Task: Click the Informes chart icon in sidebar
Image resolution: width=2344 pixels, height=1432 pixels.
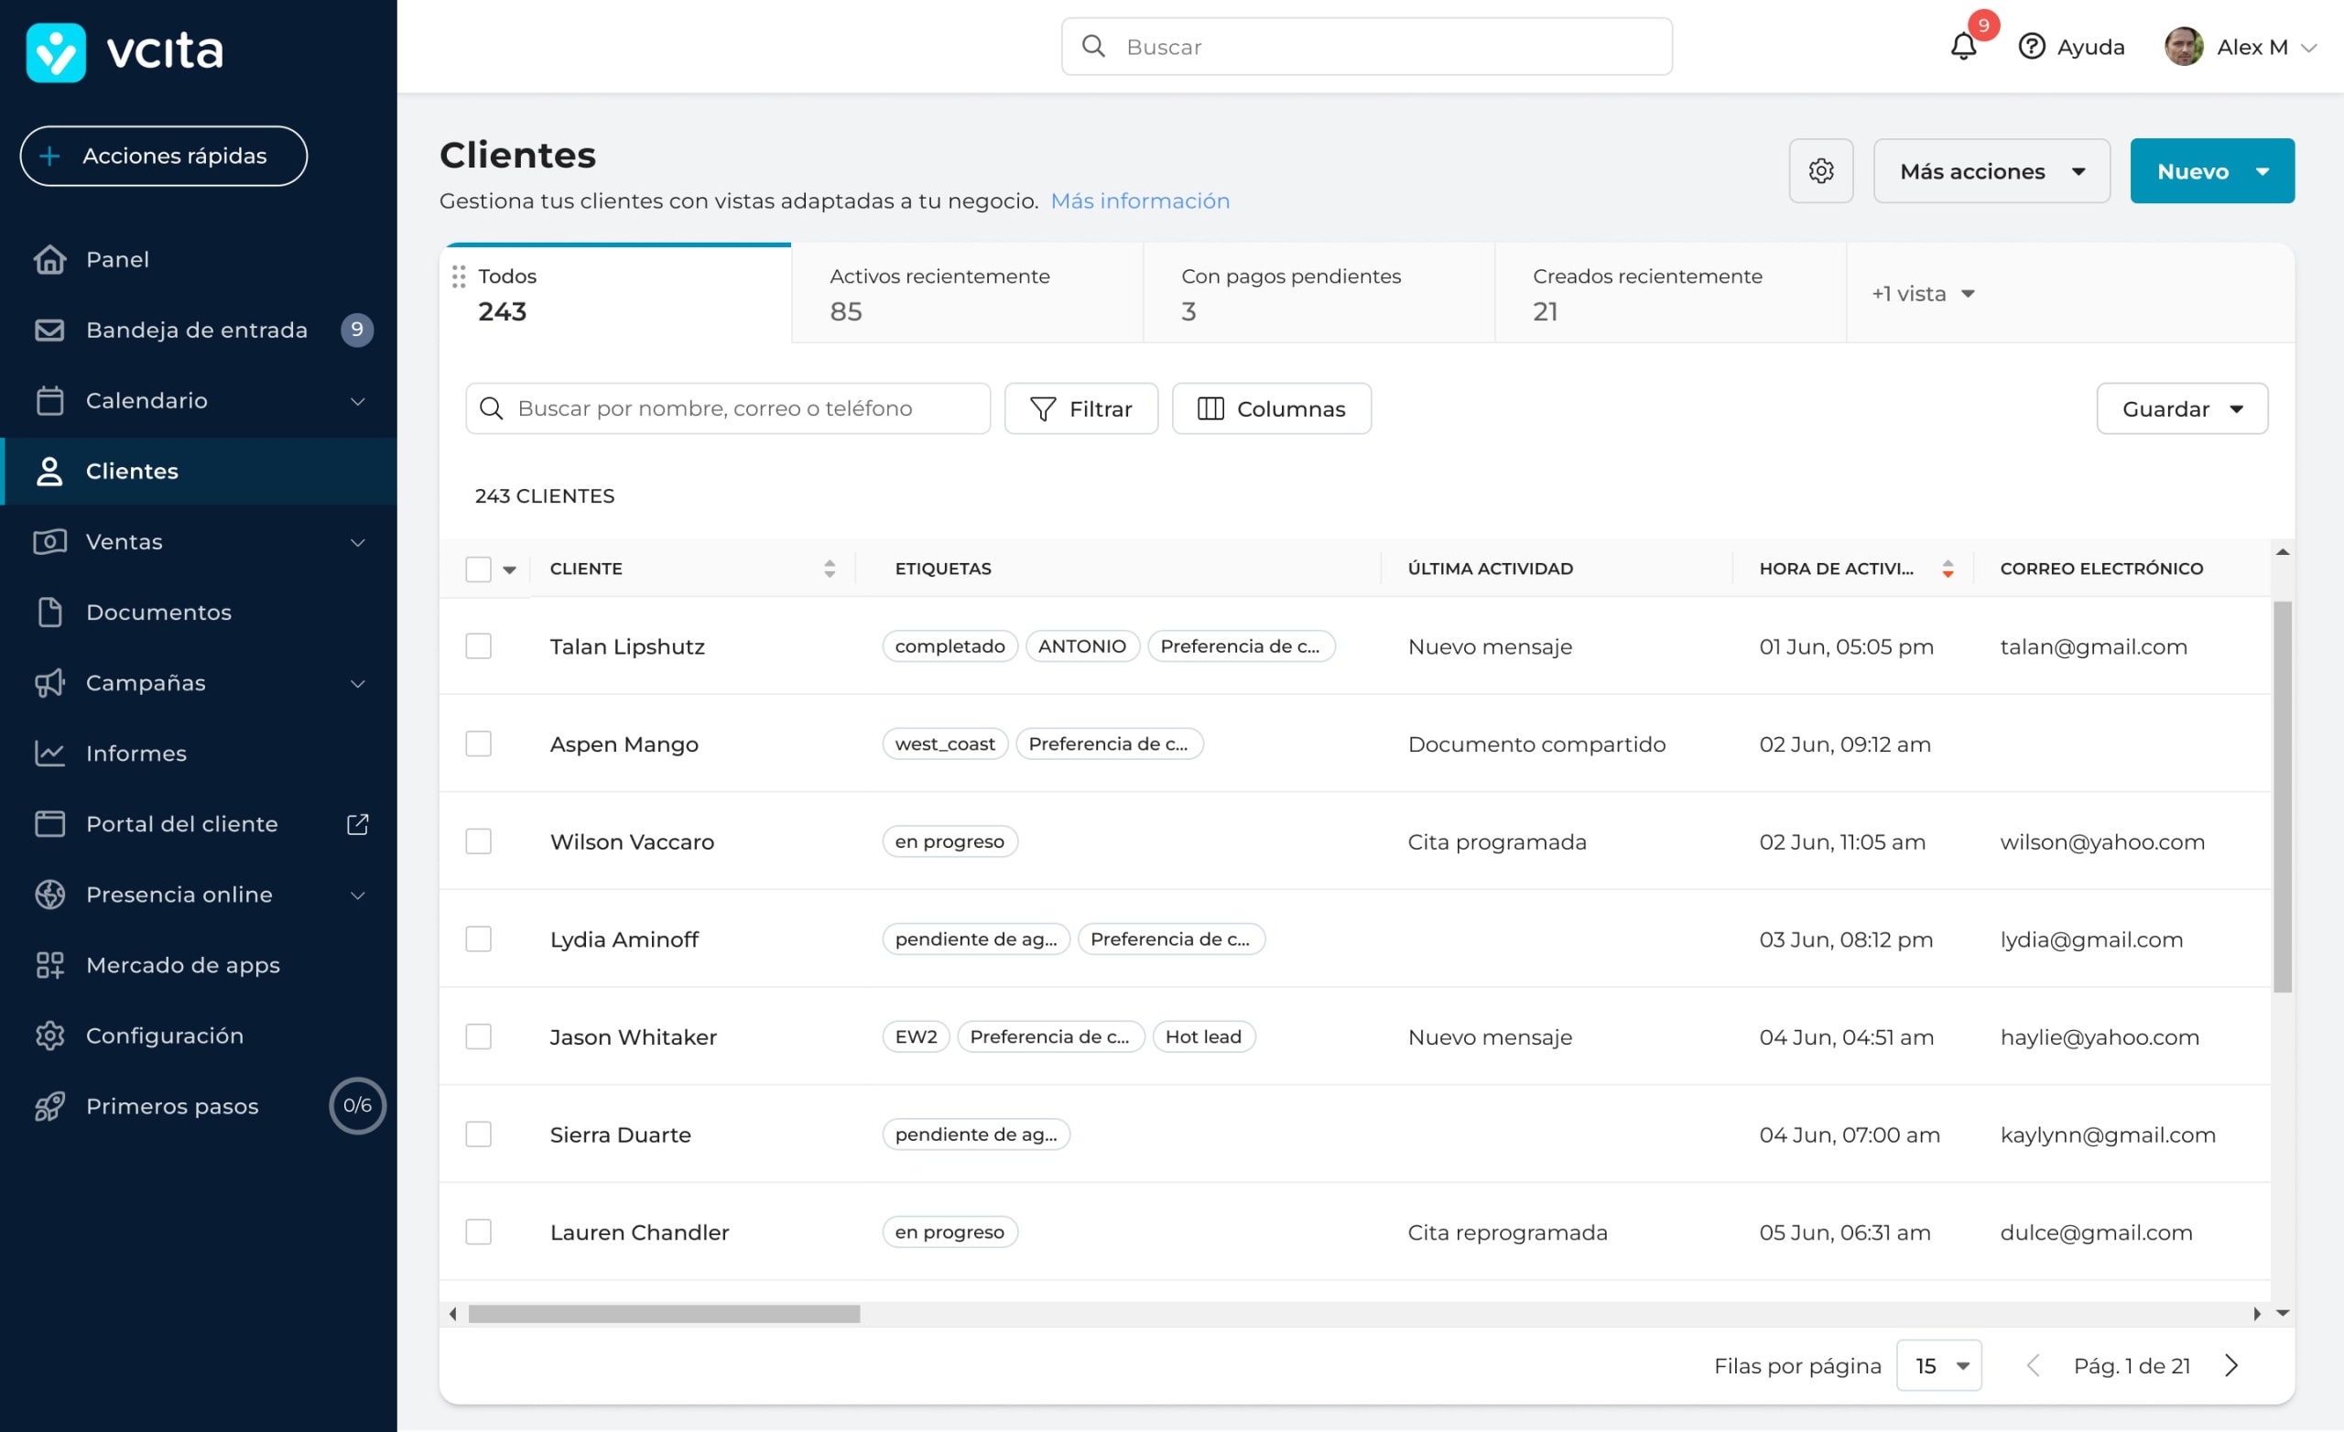Action: click(x=49, y=754)
